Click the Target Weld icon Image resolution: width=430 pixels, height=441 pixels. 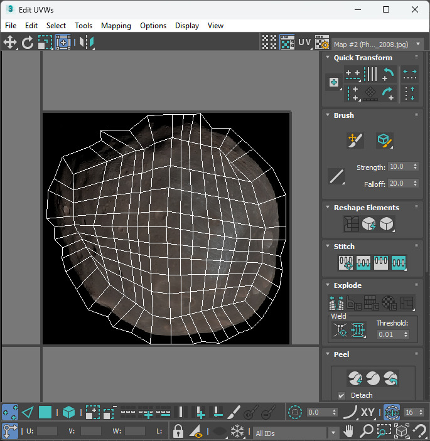click(x=340, y=329)
